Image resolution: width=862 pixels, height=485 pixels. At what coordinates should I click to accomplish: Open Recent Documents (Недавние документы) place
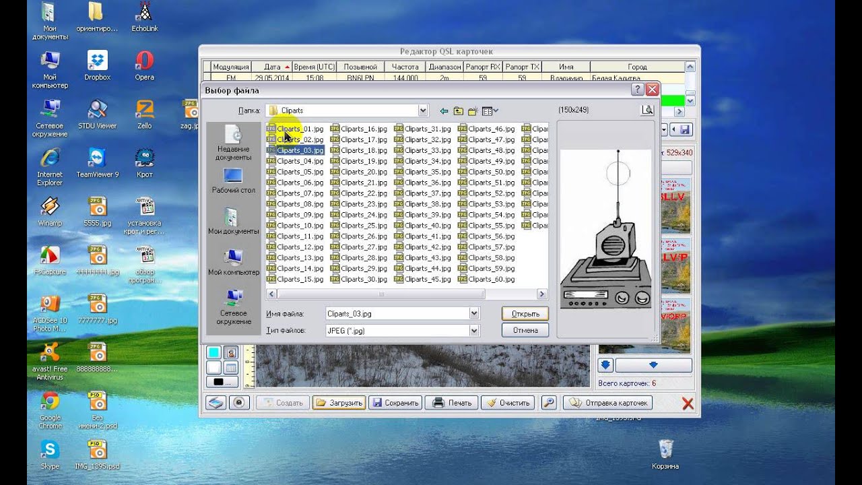[x=233, y=143]
